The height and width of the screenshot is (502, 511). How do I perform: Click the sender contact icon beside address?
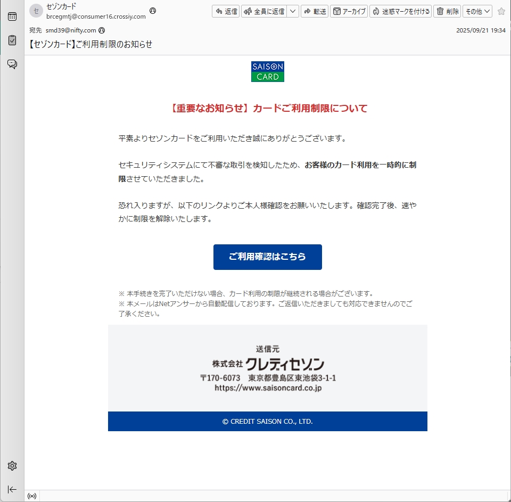click(x=153, y=11)
